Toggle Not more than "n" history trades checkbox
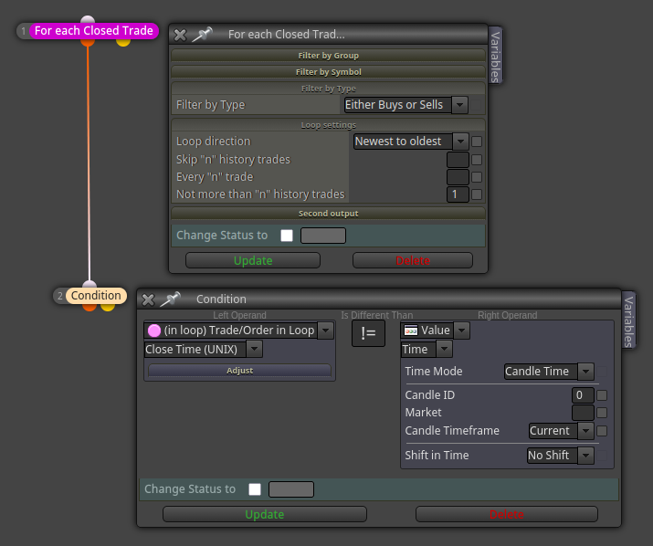The width and height of the screenshot is (653, 546). pos(477,194)
